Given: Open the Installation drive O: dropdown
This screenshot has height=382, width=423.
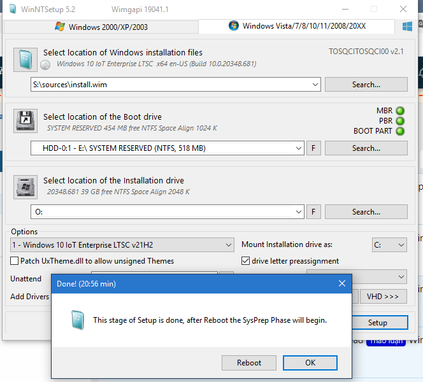Looking at the screenshot, I should (298, 212).
